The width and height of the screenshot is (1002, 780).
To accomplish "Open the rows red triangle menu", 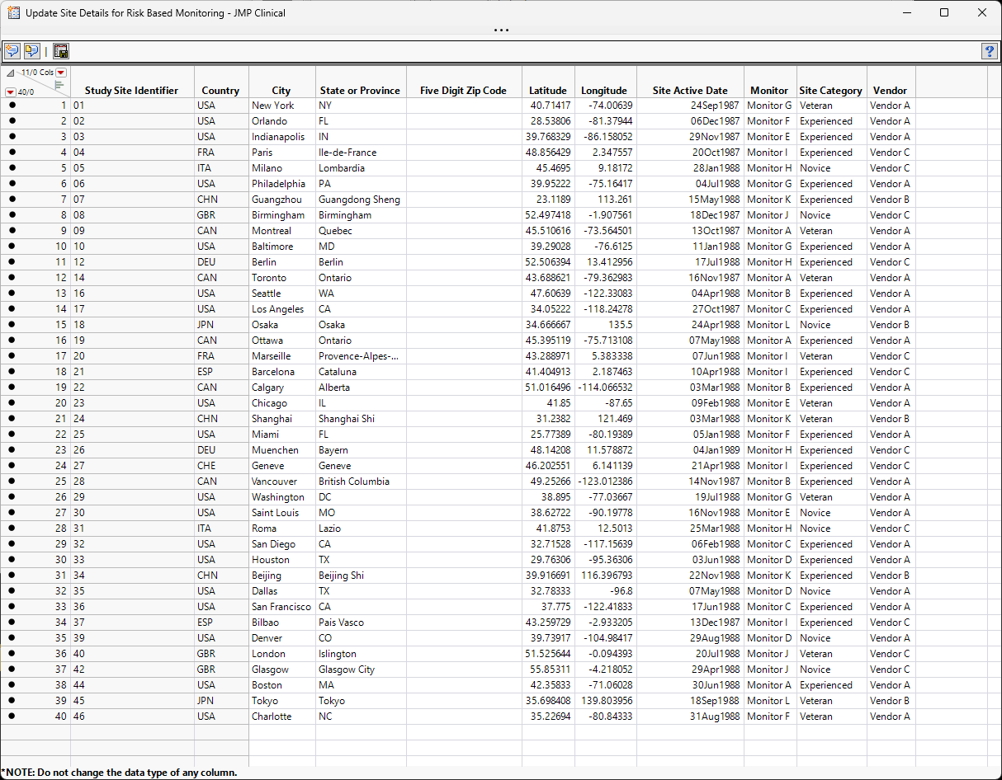I will 10,92.
